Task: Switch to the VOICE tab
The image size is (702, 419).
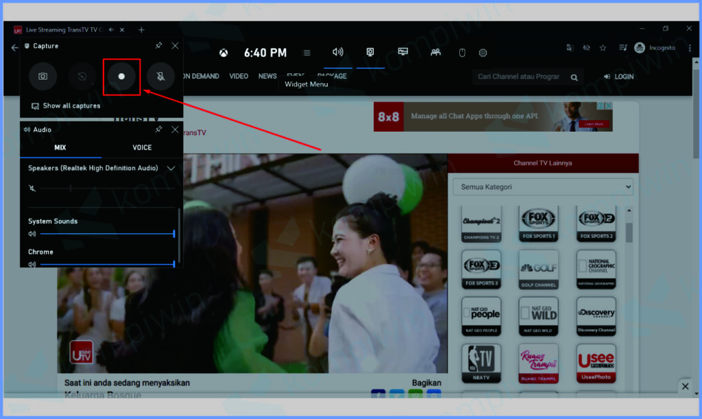Action: click(x=142, y=147)
